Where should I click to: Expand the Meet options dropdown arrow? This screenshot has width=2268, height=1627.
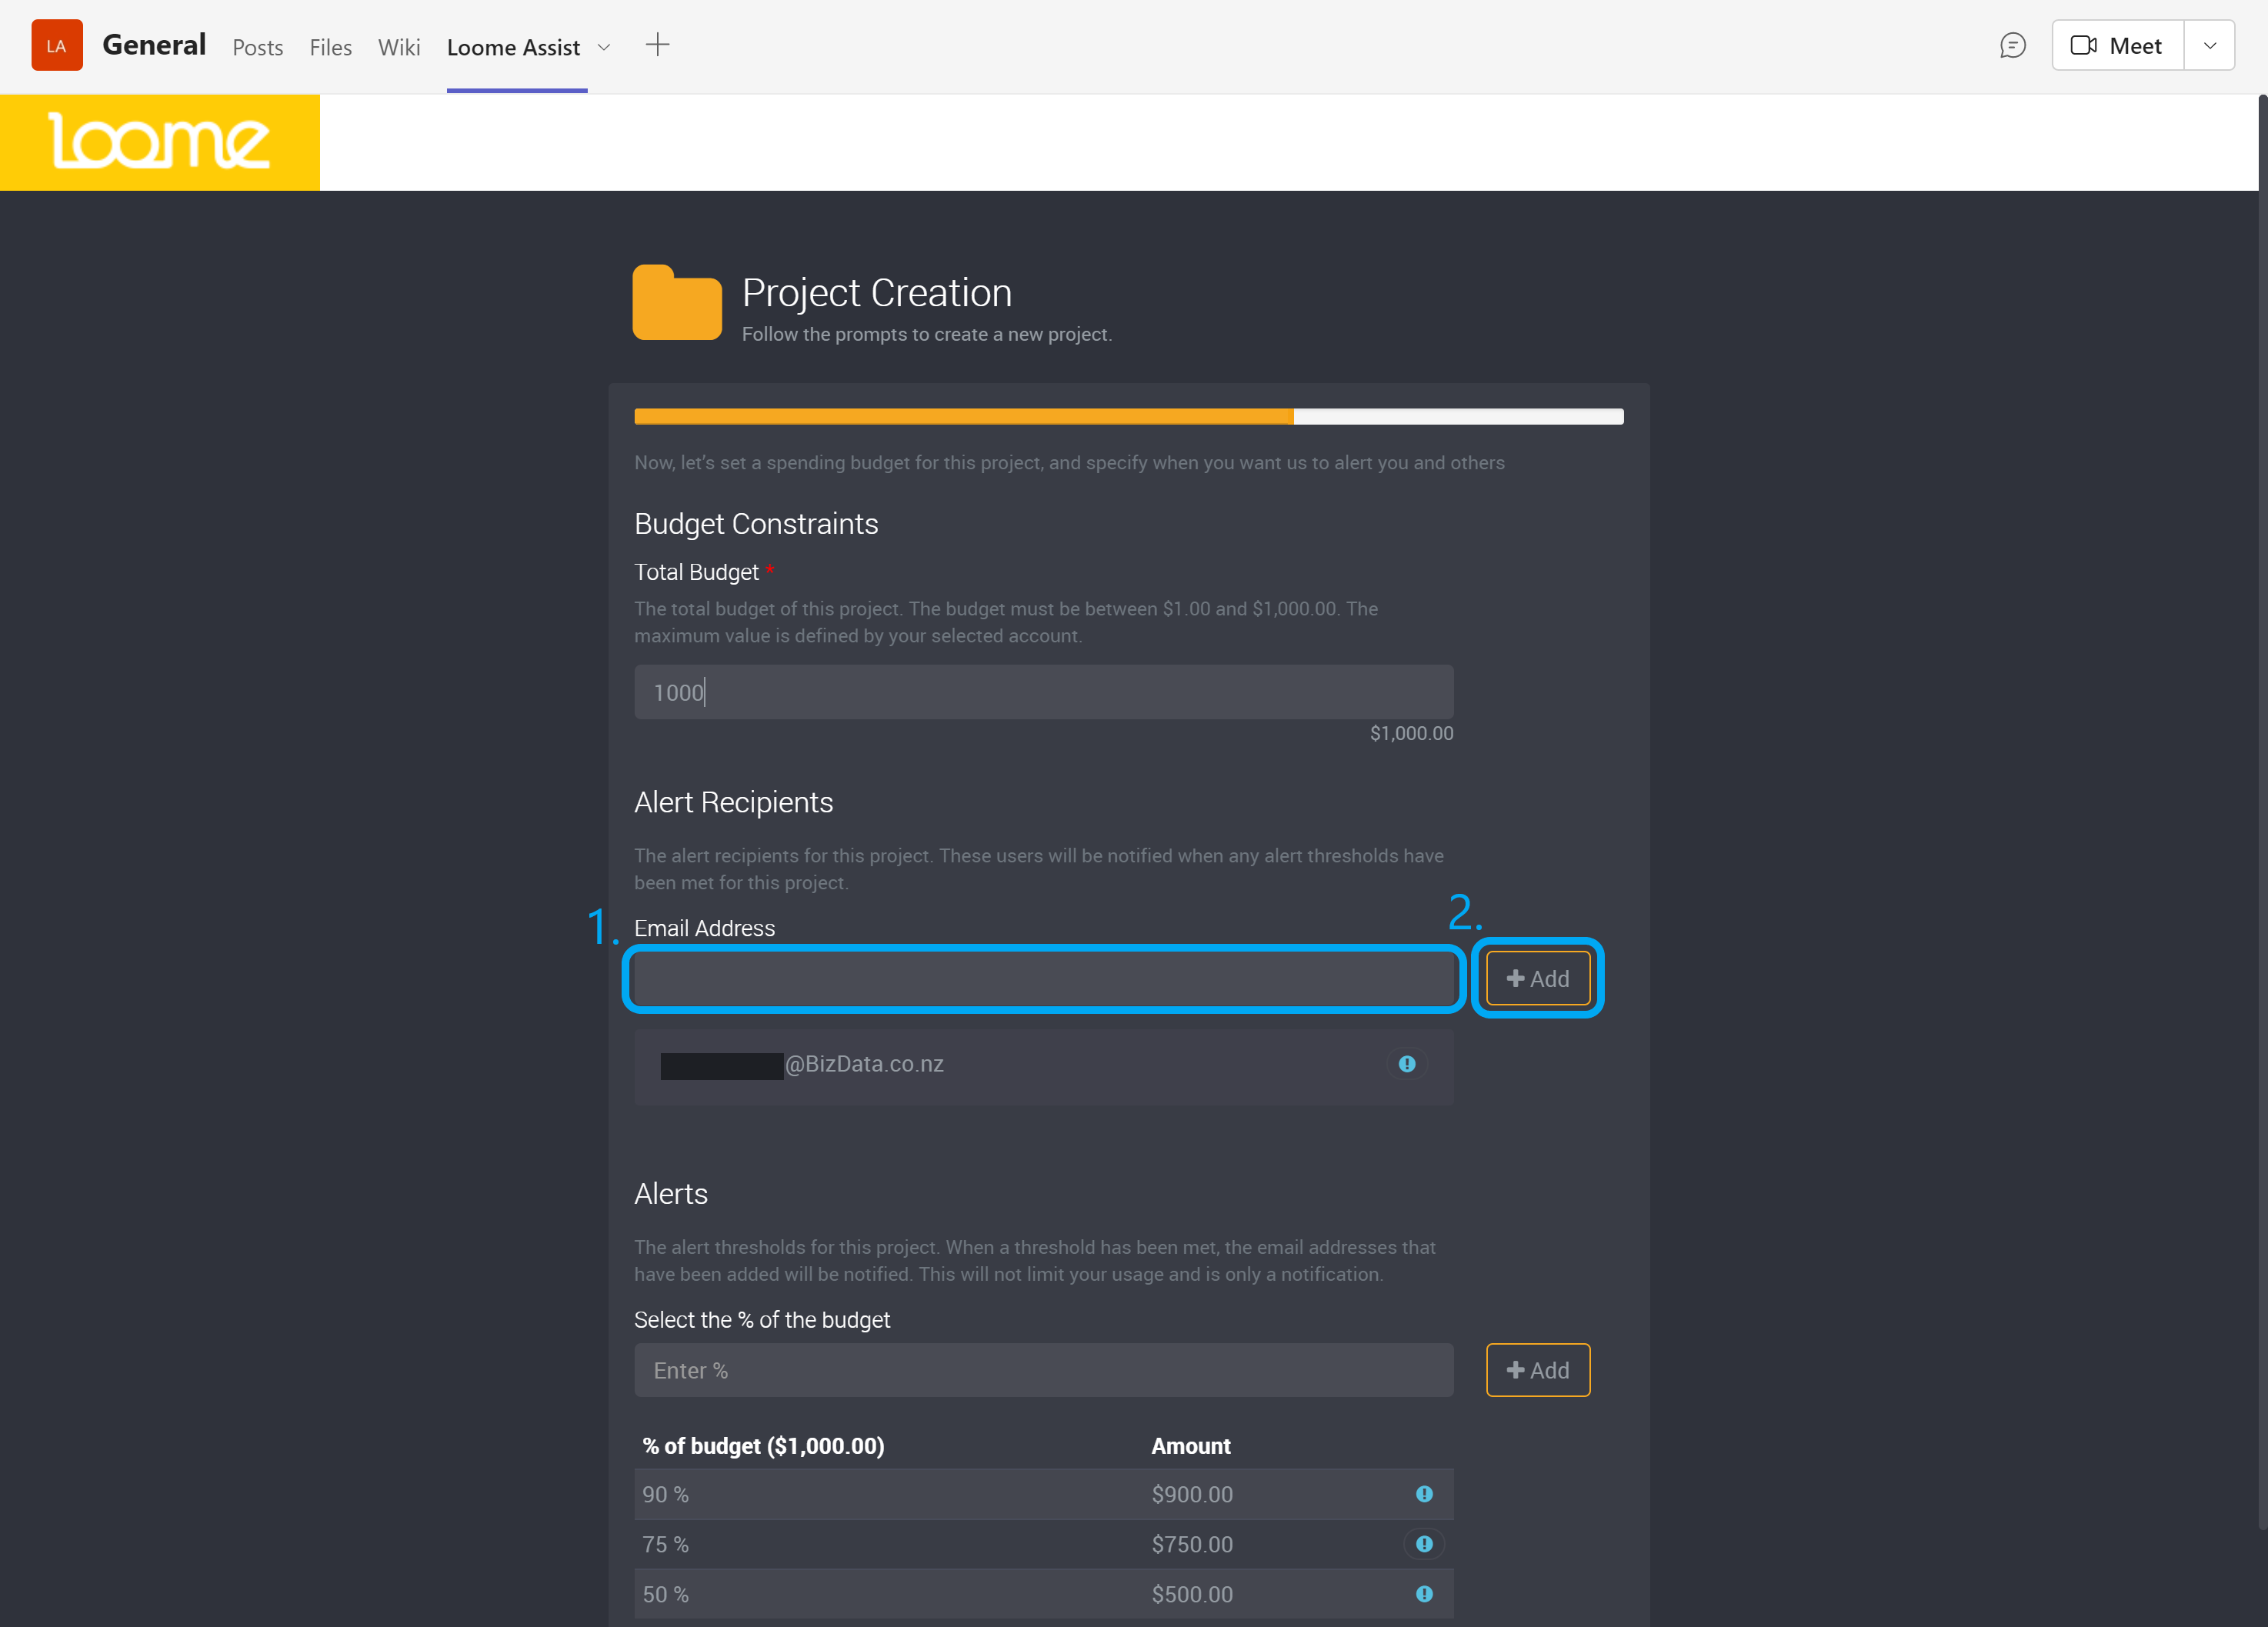click(2210, 46)
